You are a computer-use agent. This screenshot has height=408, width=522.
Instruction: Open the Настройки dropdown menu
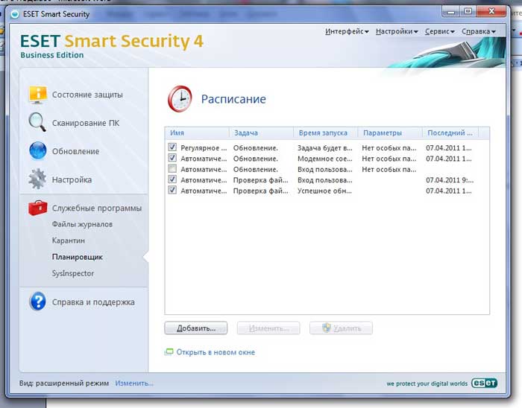(397, 31)
